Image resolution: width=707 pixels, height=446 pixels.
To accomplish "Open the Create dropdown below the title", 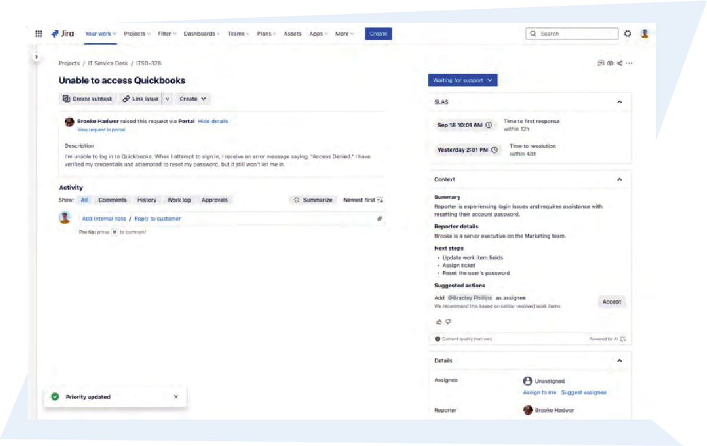I will click(x=193, y=99).
